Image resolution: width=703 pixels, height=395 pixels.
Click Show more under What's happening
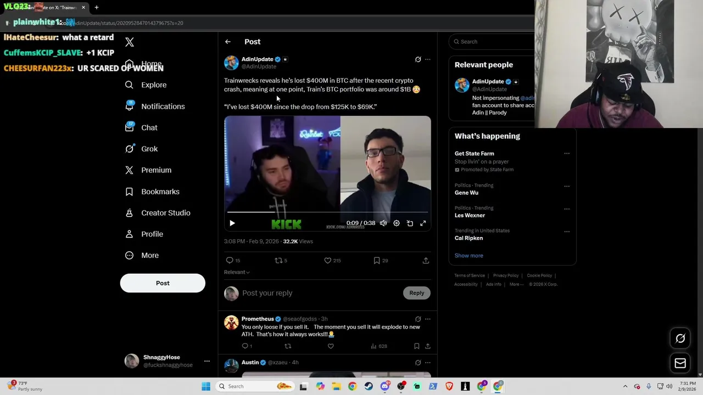pyautogui.click(x=469, y=256)
